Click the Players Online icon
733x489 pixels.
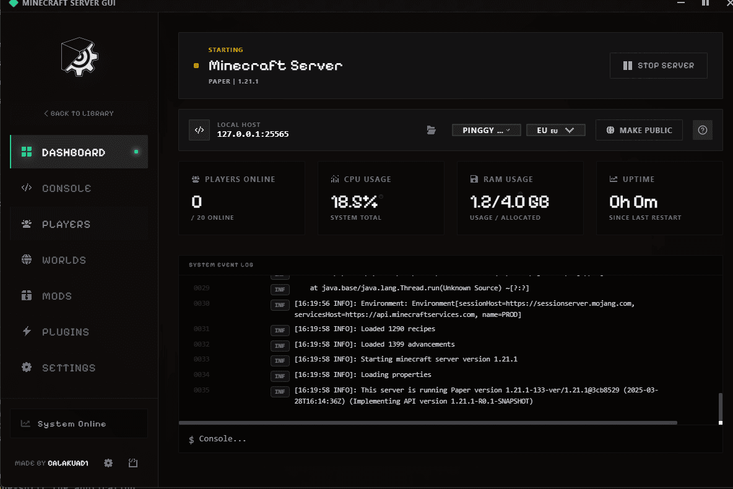point(196,179)
